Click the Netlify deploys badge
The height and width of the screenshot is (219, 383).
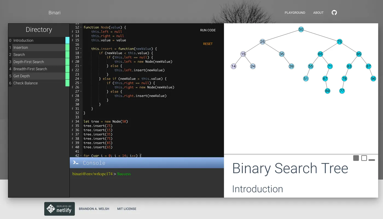point(59,209)
